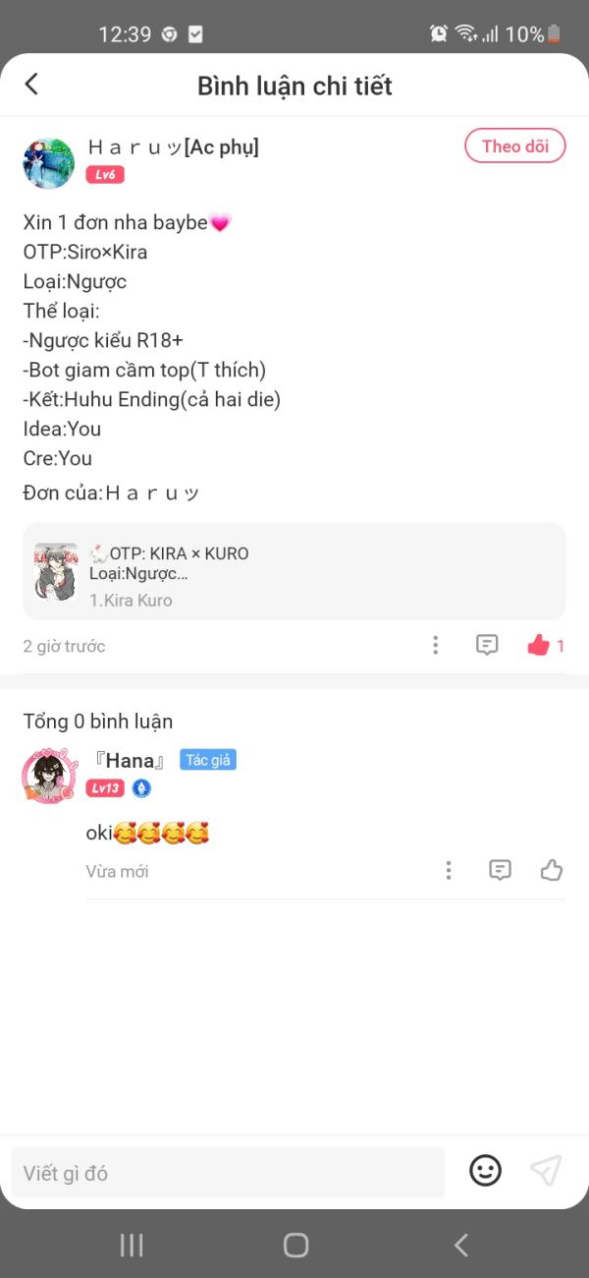This screenshot has width=589, height=1278.
Task: Send the comment with the paper plane icon
Action: 546,1170
